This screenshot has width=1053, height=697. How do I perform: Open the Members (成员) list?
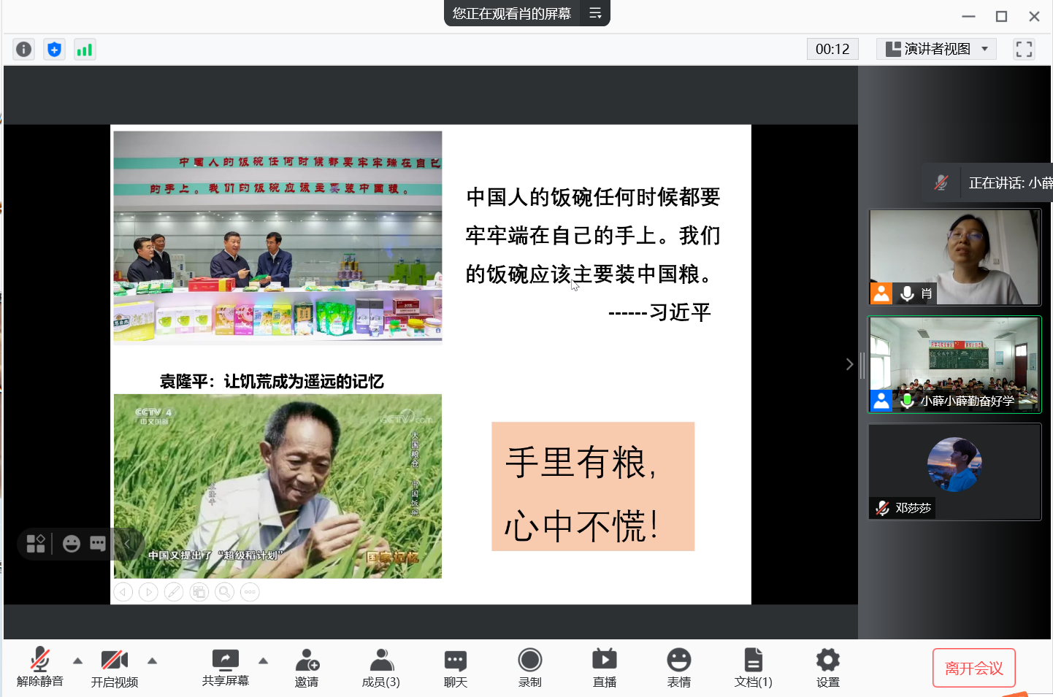click(x=380, y=667)
